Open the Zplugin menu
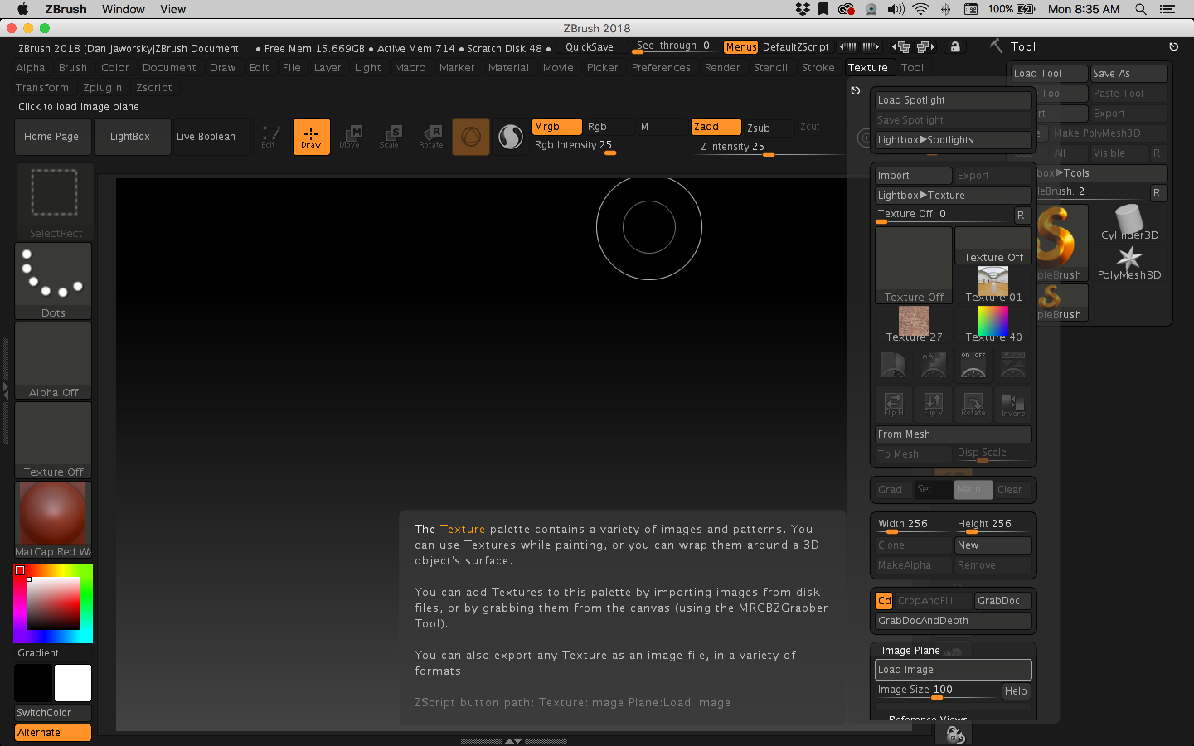The height and width of the screenshot is (746, 1194). pyautogui.click(x=102, y=87)
